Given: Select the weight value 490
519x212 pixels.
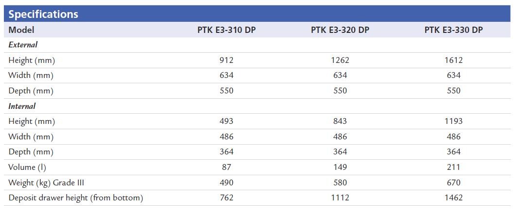Looking at the screenshot, I should (x=226, y=182).
